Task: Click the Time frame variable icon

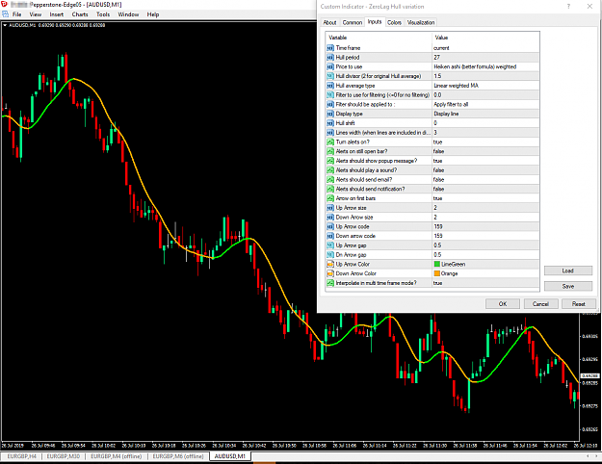Action: point(330,48)
